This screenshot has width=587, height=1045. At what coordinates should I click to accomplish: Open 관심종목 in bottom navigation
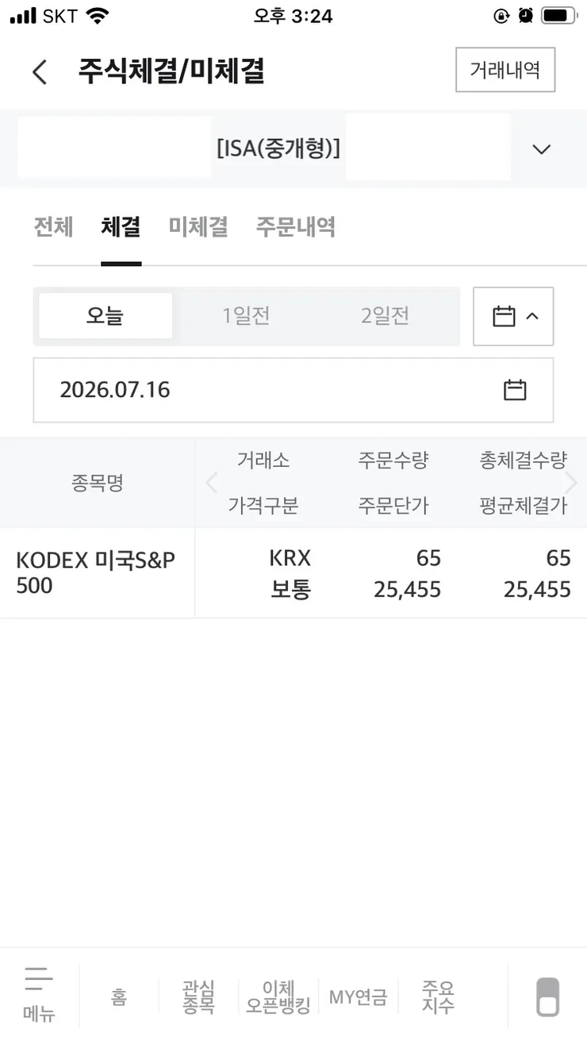coord(198,997)
